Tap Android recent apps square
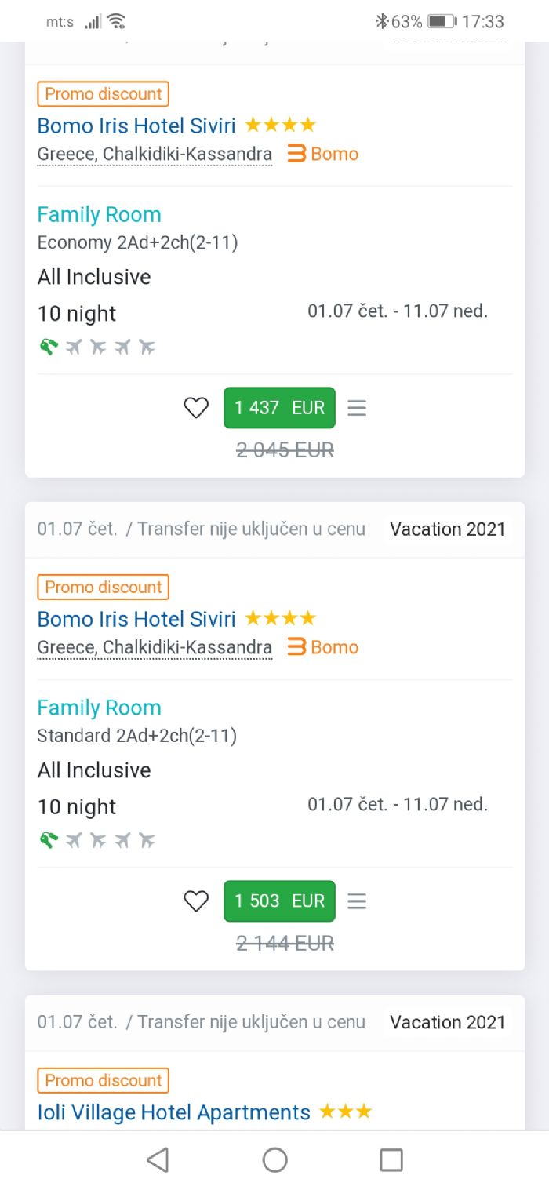 click(391, 1159)
